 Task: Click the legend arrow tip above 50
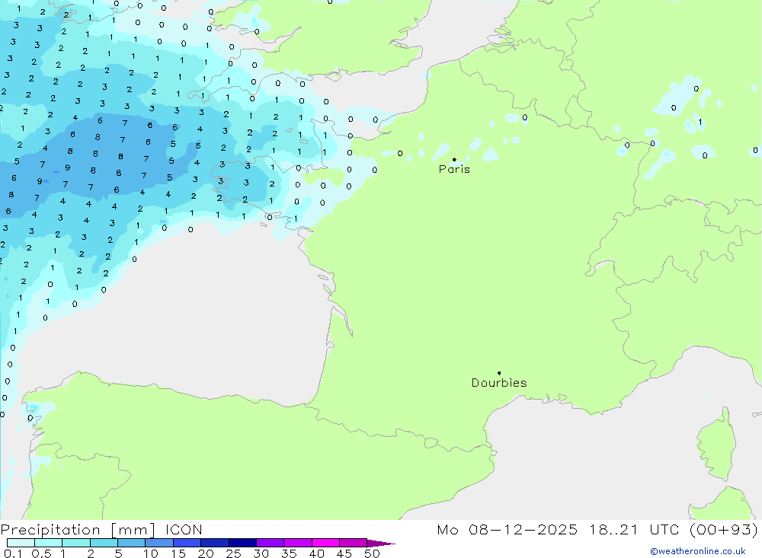tap(381, 544)
